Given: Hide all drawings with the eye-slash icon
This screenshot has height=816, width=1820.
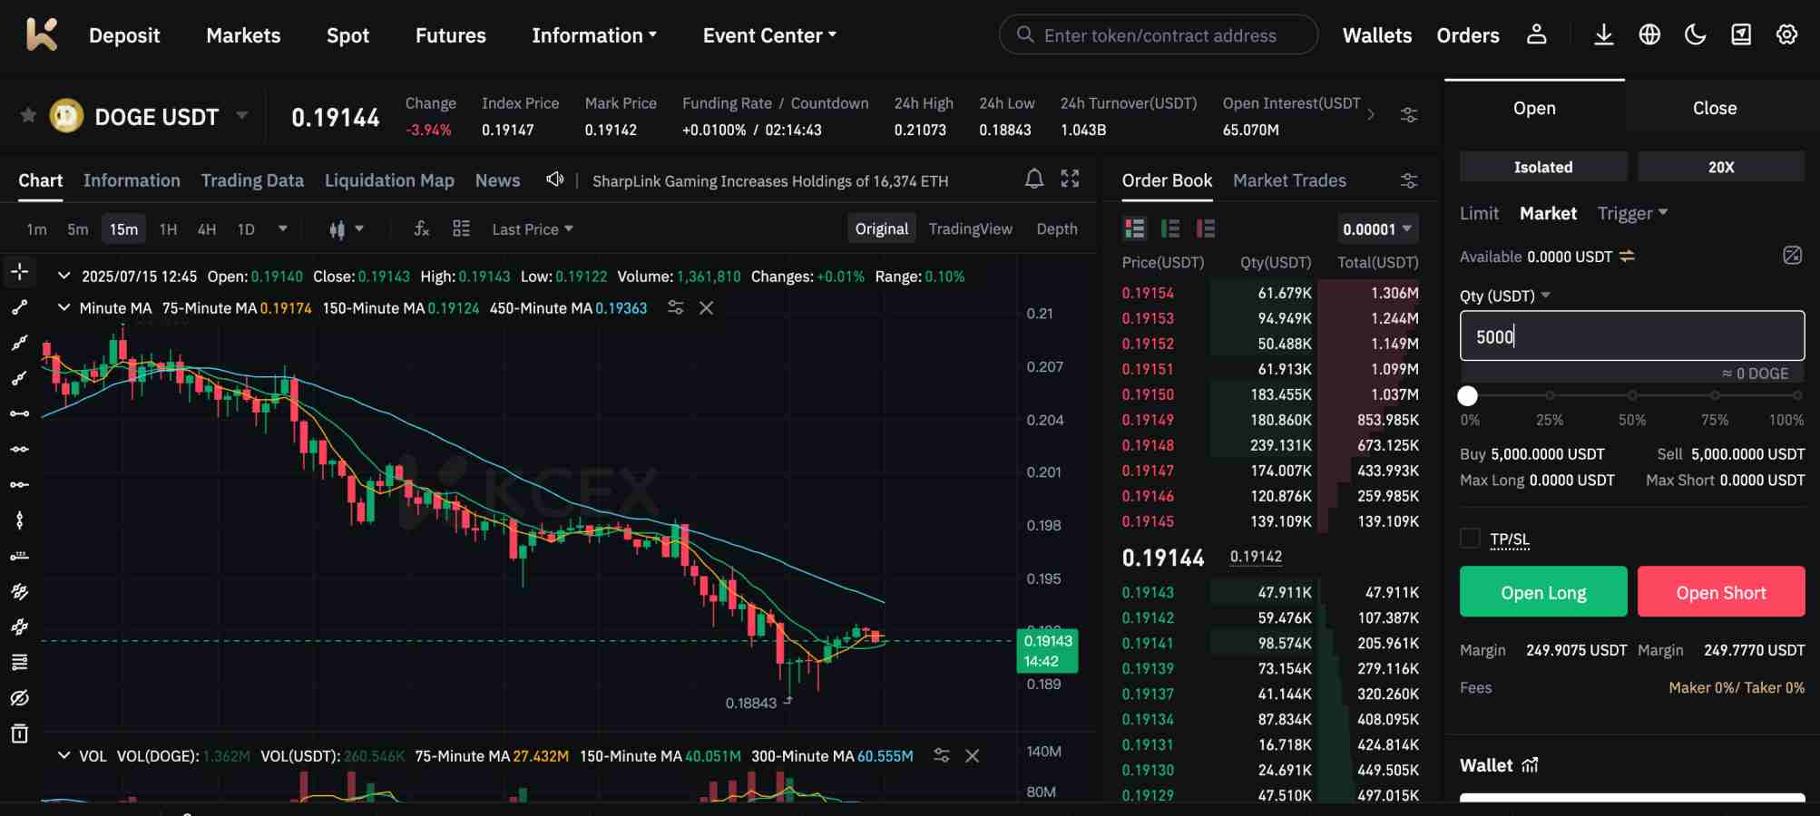Looking at the screenshot, I should [x=19, y=698].
